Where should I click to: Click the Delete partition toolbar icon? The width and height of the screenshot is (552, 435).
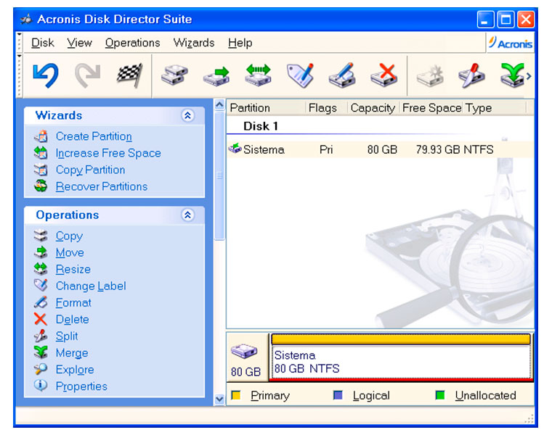pos(384,75)
